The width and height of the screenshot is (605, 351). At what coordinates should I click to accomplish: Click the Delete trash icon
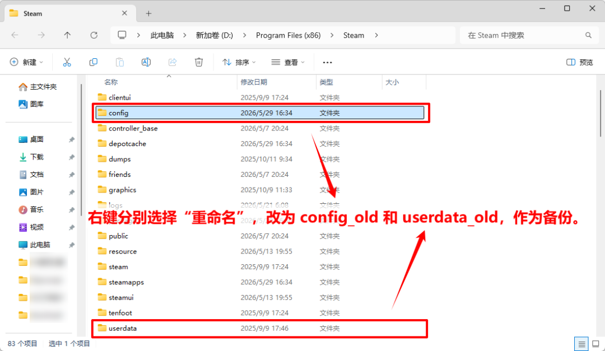pos(199,62)
